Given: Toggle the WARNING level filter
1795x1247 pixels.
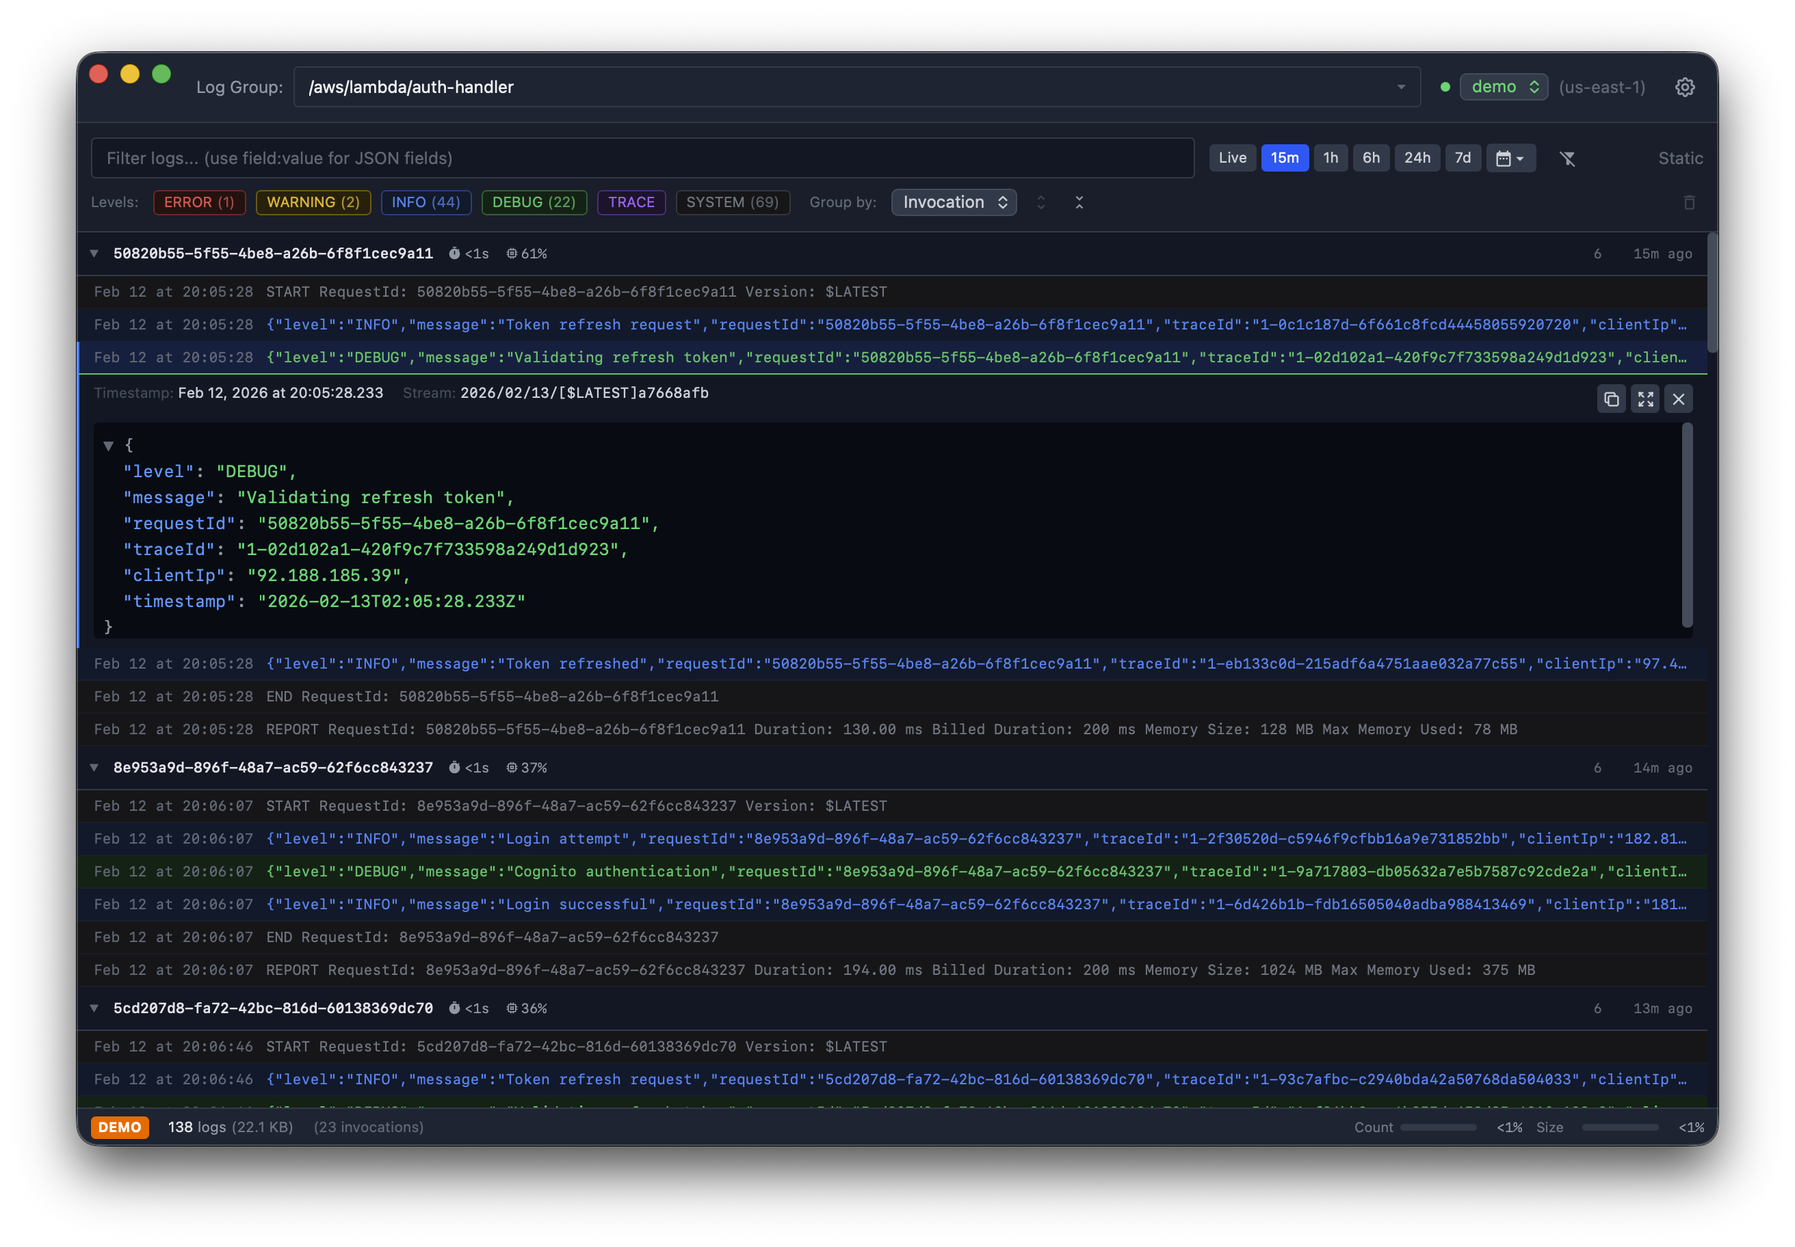Looking at the screenshot, I should 313,202.
